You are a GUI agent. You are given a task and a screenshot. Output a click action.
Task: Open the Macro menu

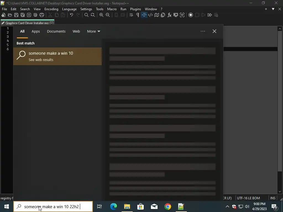click(112, 9)
